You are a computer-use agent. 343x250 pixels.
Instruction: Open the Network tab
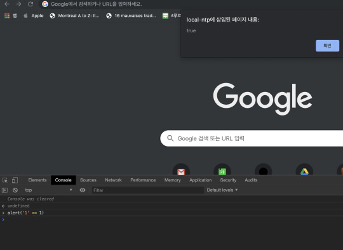click(113, 180)
